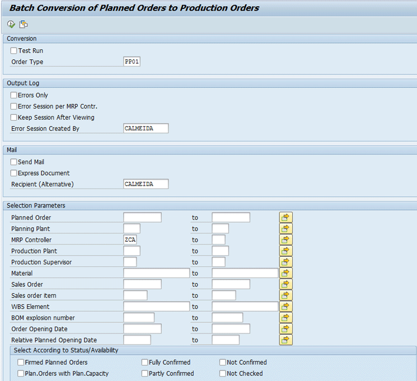This screenshot has height=381, width=417.
Task: Open multiple selection for Material row
Action: (286, 273)
